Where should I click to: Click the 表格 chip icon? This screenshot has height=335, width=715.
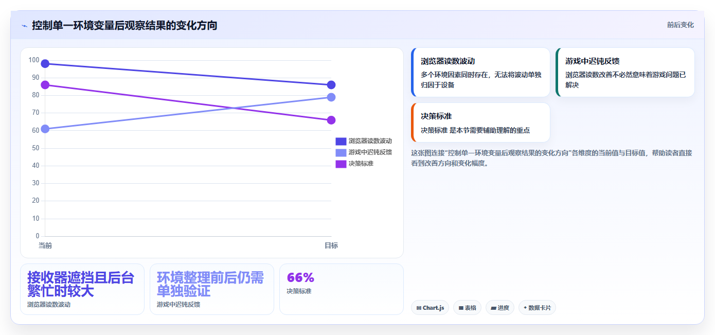tap(461, 308)
